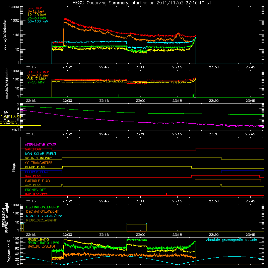Click the green 25-50 keV legend label
The height and width of the screenshot is (268, 268).
click(x=37, y=18)
